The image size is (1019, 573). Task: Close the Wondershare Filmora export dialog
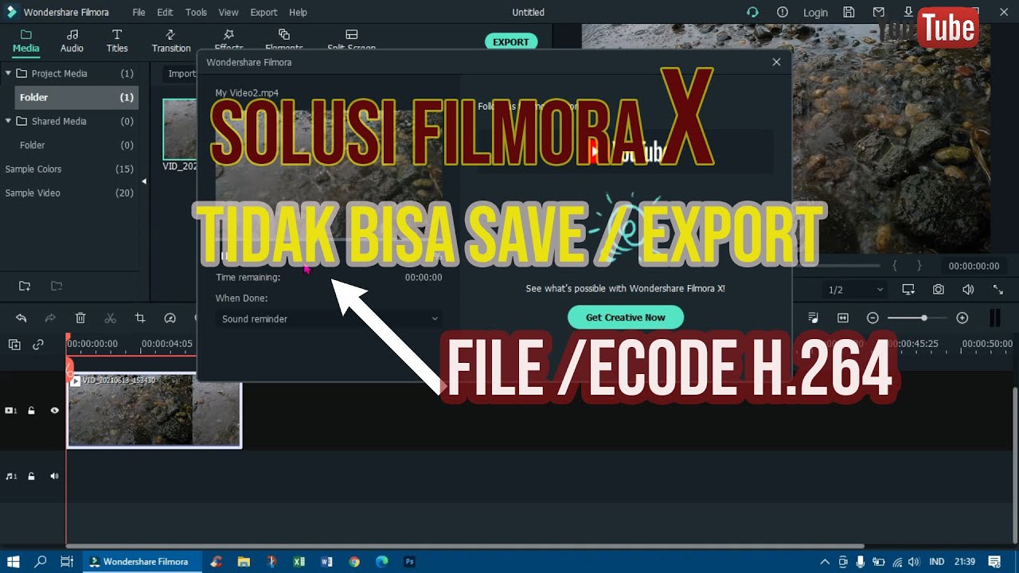(777, 62)
